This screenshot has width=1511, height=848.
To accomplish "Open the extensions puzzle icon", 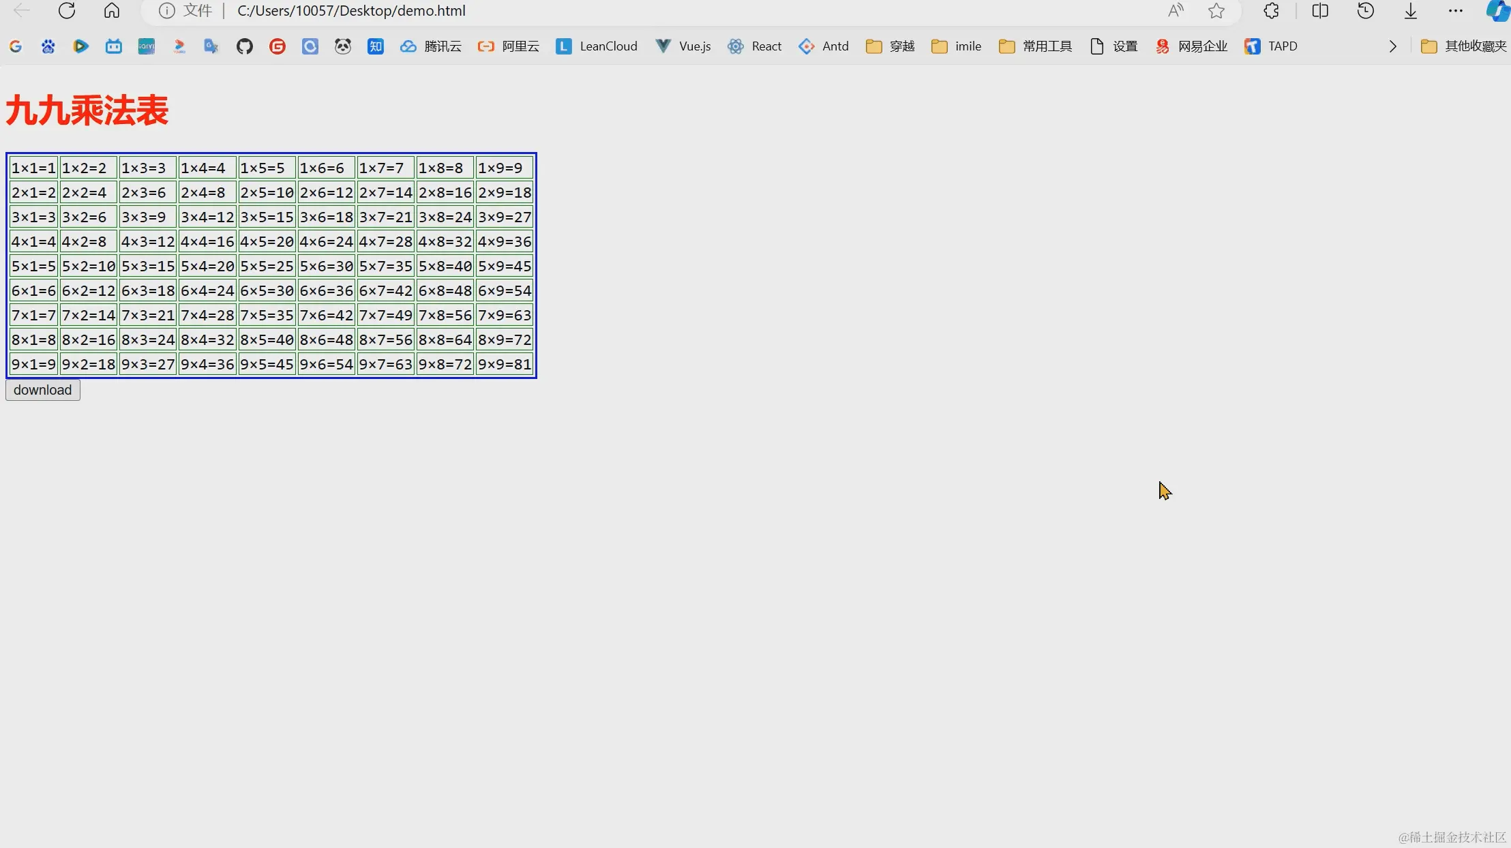I will [1271, 11].
